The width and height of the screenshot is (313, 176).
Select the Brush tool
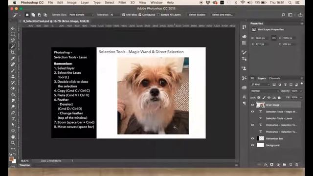click(x=13, y=70)
